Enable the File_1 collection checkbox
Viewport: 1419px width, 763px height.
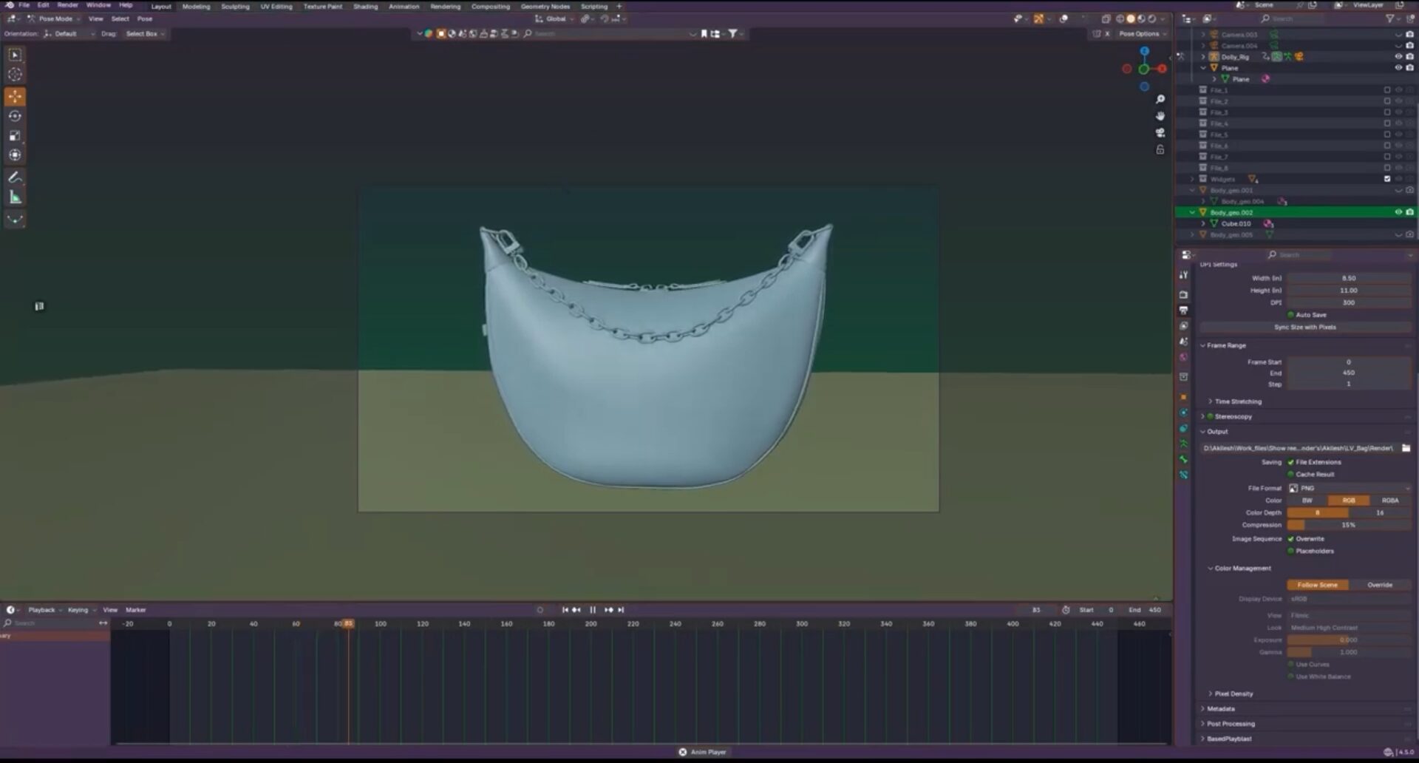pyautogui.click(x=1387, y=90)
